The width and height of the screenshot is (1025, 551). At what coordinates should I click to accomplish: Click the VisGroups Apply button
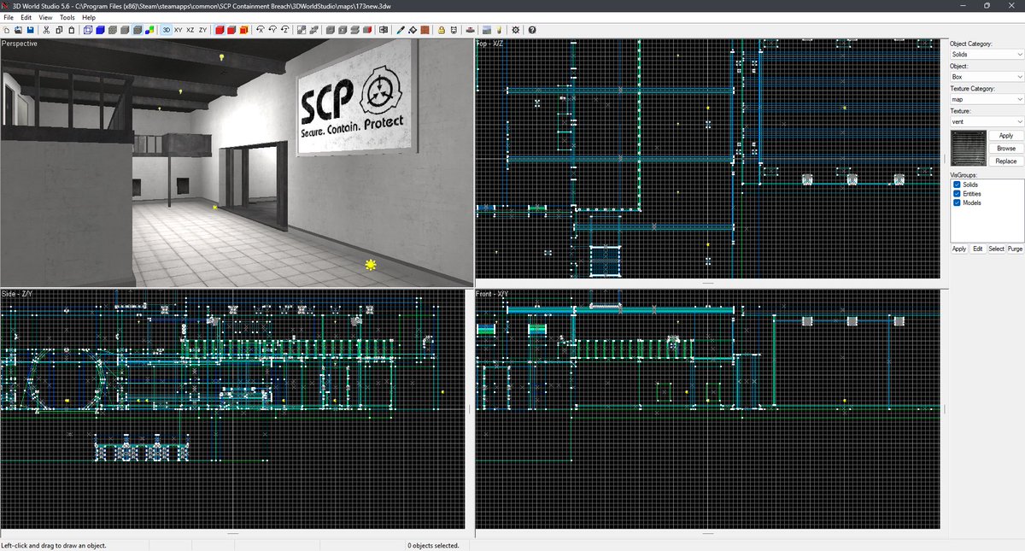point(959,249)
